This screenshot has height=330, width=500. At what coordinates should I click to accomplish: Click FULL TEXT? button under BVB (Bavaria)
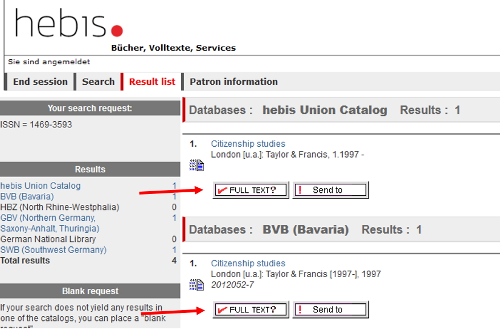click(x=251, y=310)
